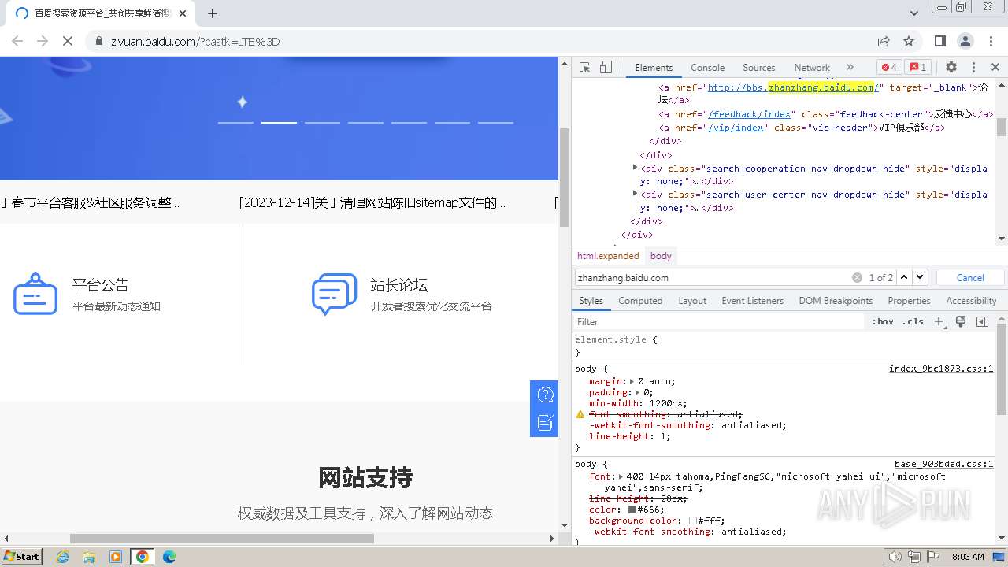Screen dimensions: 1008x567
Task: Toggle the device toolbar icon
Action: 606,67
